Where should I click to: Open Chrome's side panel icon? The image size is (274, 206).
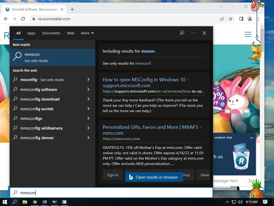[x=241, y=19]
